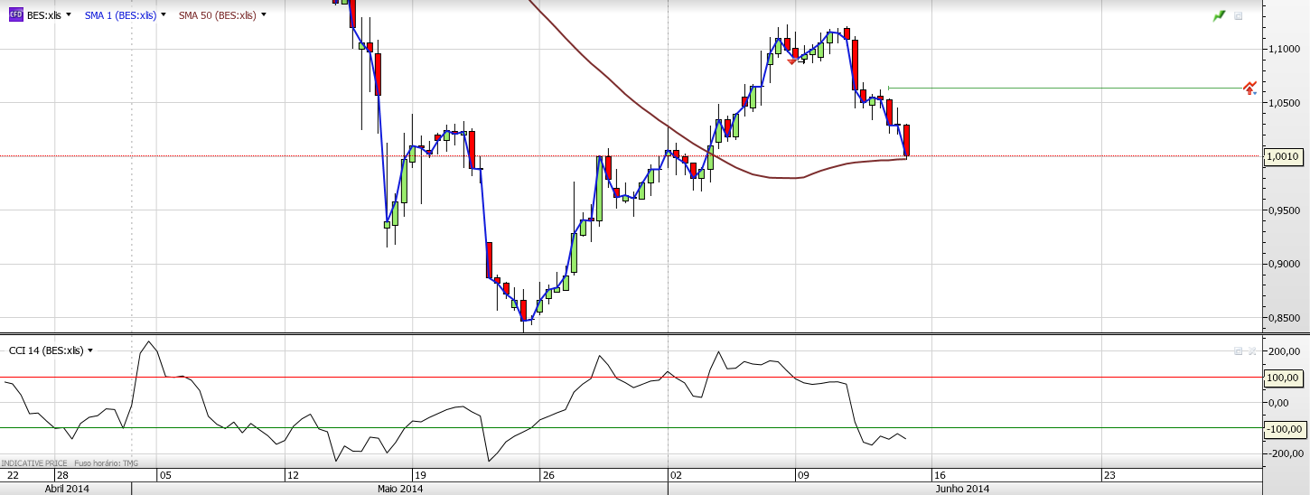Click the 1,0010 current price label
1310x495 pixels.
tap(1284, 156)
